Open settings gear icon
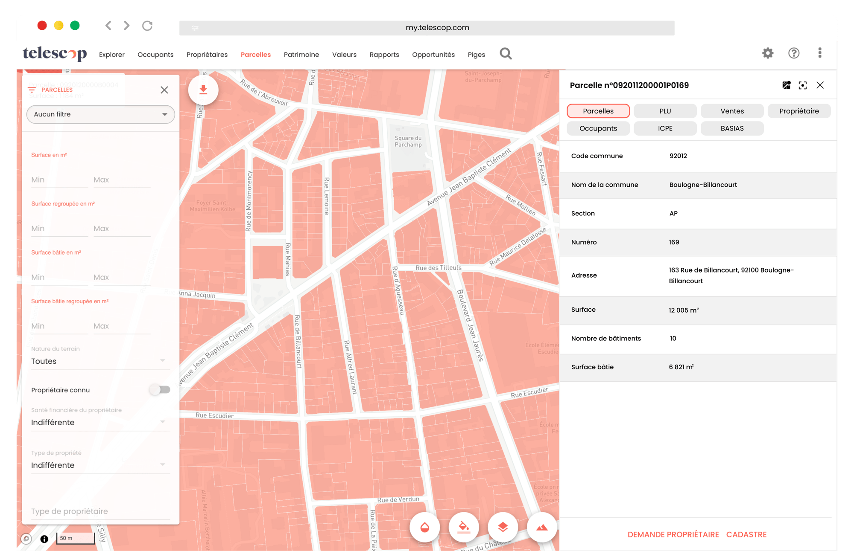The width and height of the screenshot is (854, 551). 768,53
